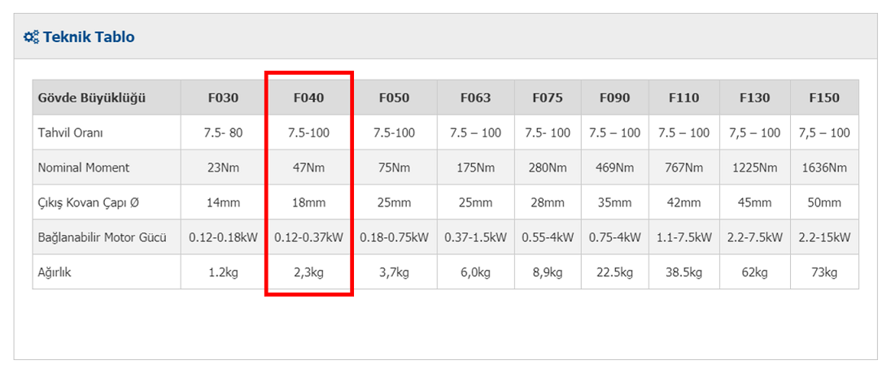This screenshot has width=891, height=373.
Task: Select the 7.5- 80 ratio cell
Action: click(223, 132)
